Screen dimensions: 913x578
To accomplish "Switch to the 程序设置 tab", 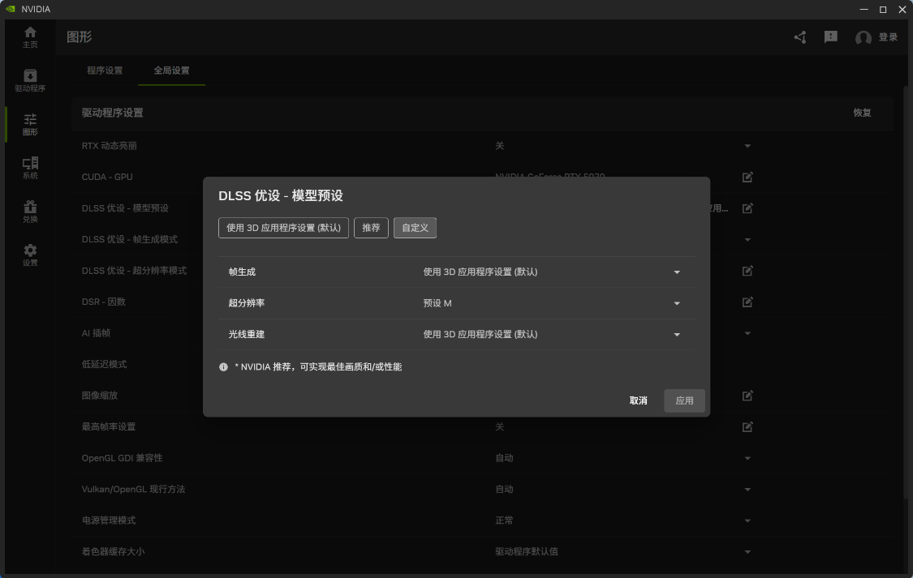I will coord(105,71).
